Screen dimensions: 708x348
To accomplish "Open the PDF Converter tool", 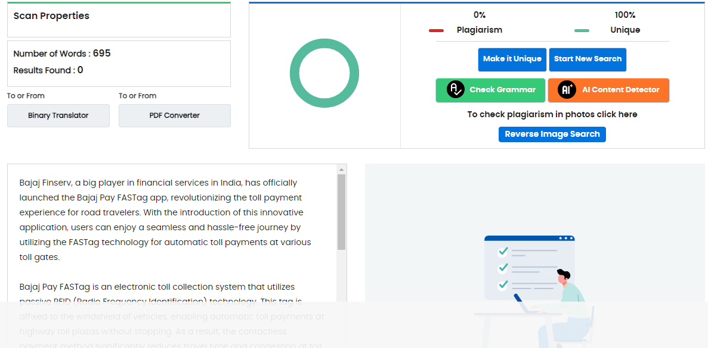I will tap(174, 115).
